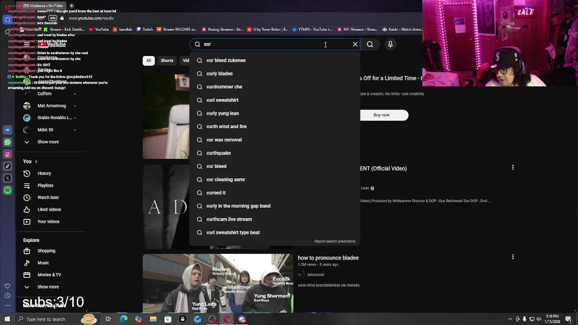Open options menu for 'how to pronounce bladee'
578x325 pixels.
(513, 257)
